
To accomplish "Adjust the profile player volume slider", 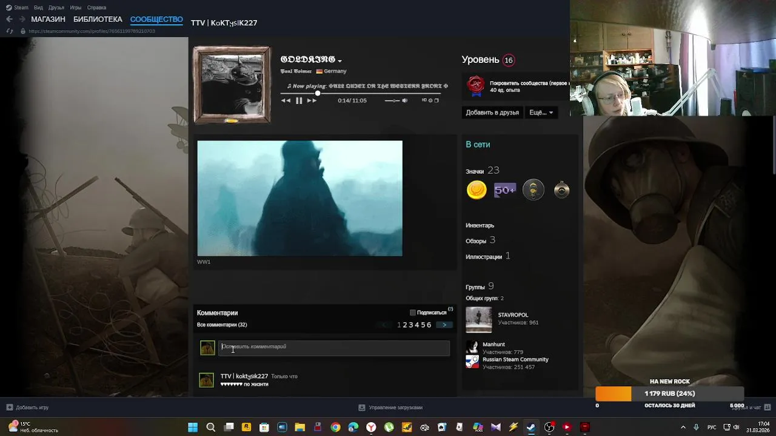I will tap(392, 101).
